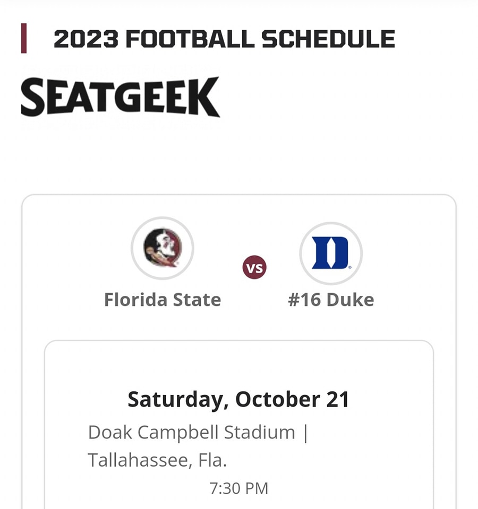Screen dimensions: 478x509
Task: Click the Florida State Seminoles logo
Action: click(163, 248)
